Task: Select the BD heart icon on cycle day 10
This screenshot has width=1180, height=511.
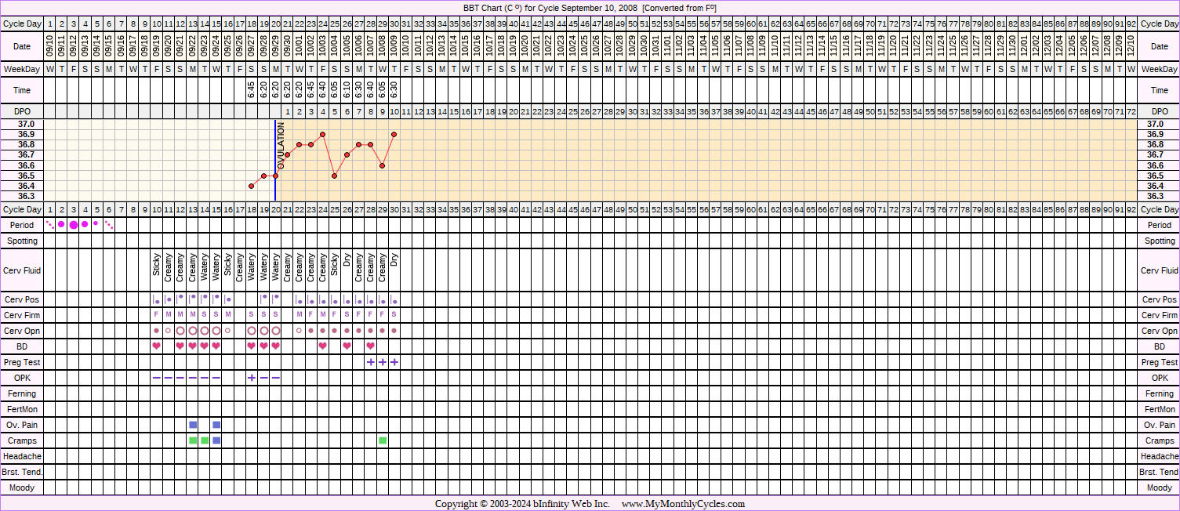Action: [156, 346]
